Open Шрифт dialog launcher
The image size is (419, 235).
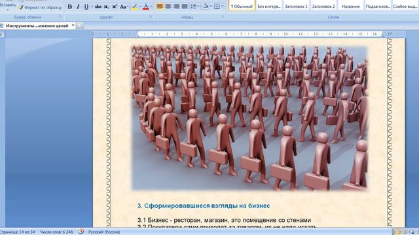pyautogui.click(x=151, y=17)
